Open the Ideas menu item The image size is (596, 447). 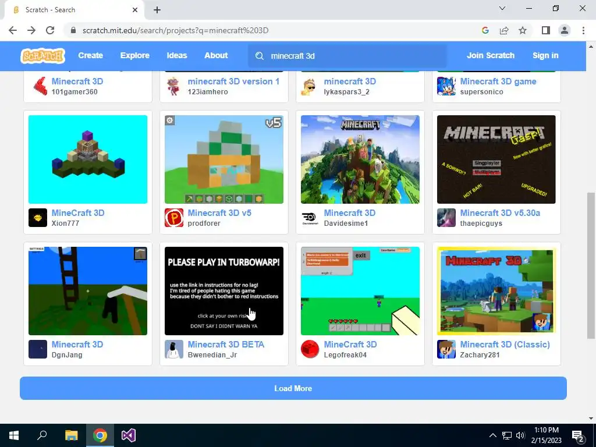click(177, 55)
